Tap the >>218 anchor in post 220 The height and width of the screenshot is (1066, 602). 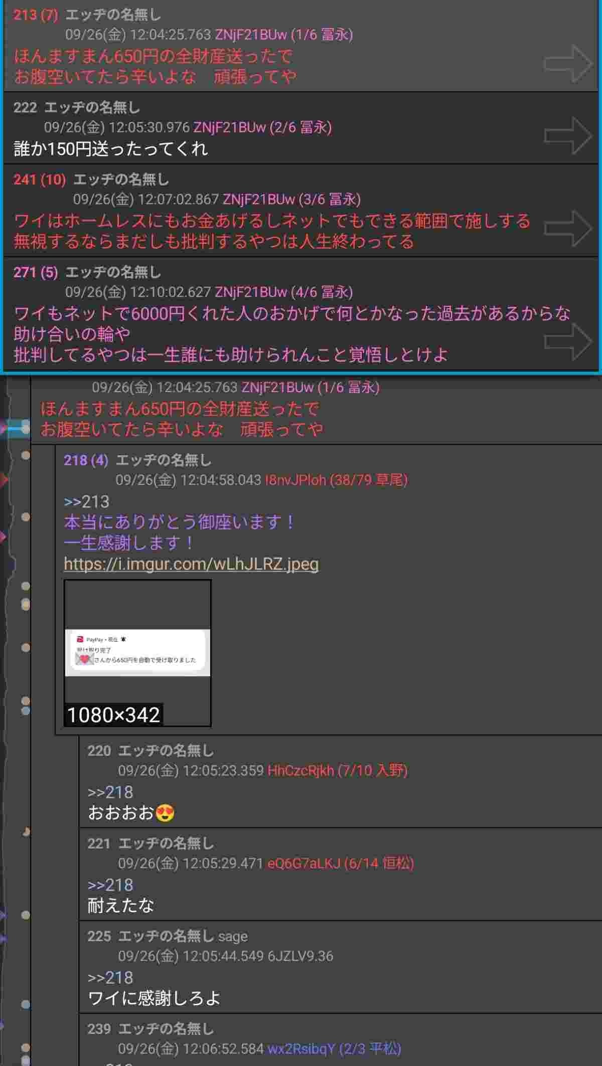[x=110, y=792]
